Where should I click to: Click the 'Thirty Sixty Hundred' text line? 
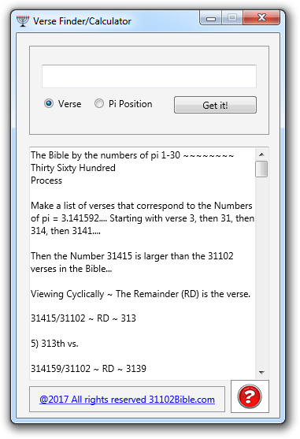[x=73, y=168]
